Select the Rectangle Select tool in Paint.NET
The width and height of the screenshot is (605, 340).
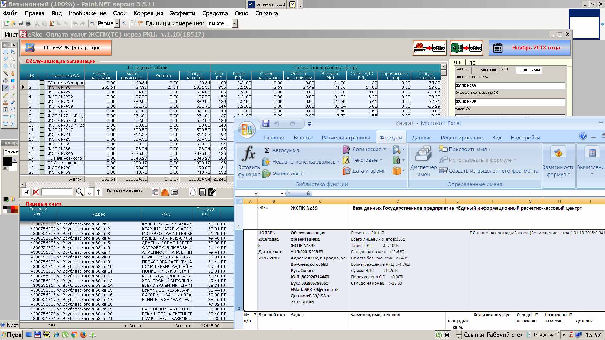(6, 52)
